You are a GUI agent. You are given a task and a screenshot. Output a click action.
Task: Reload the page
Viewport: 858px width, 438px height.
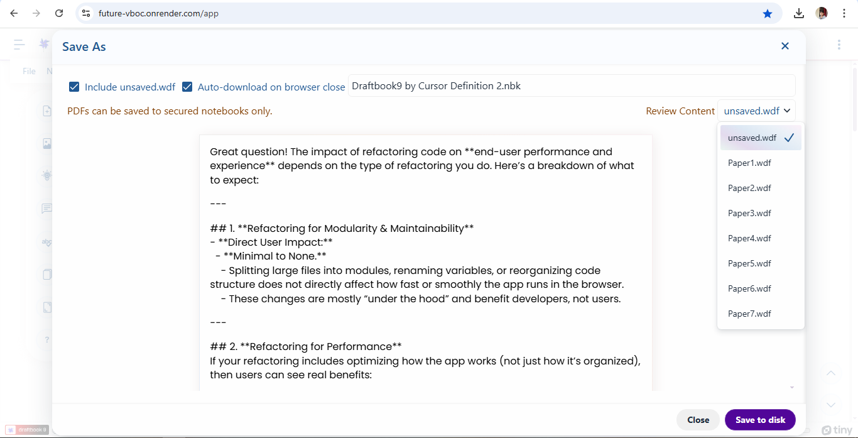(59, 13)
